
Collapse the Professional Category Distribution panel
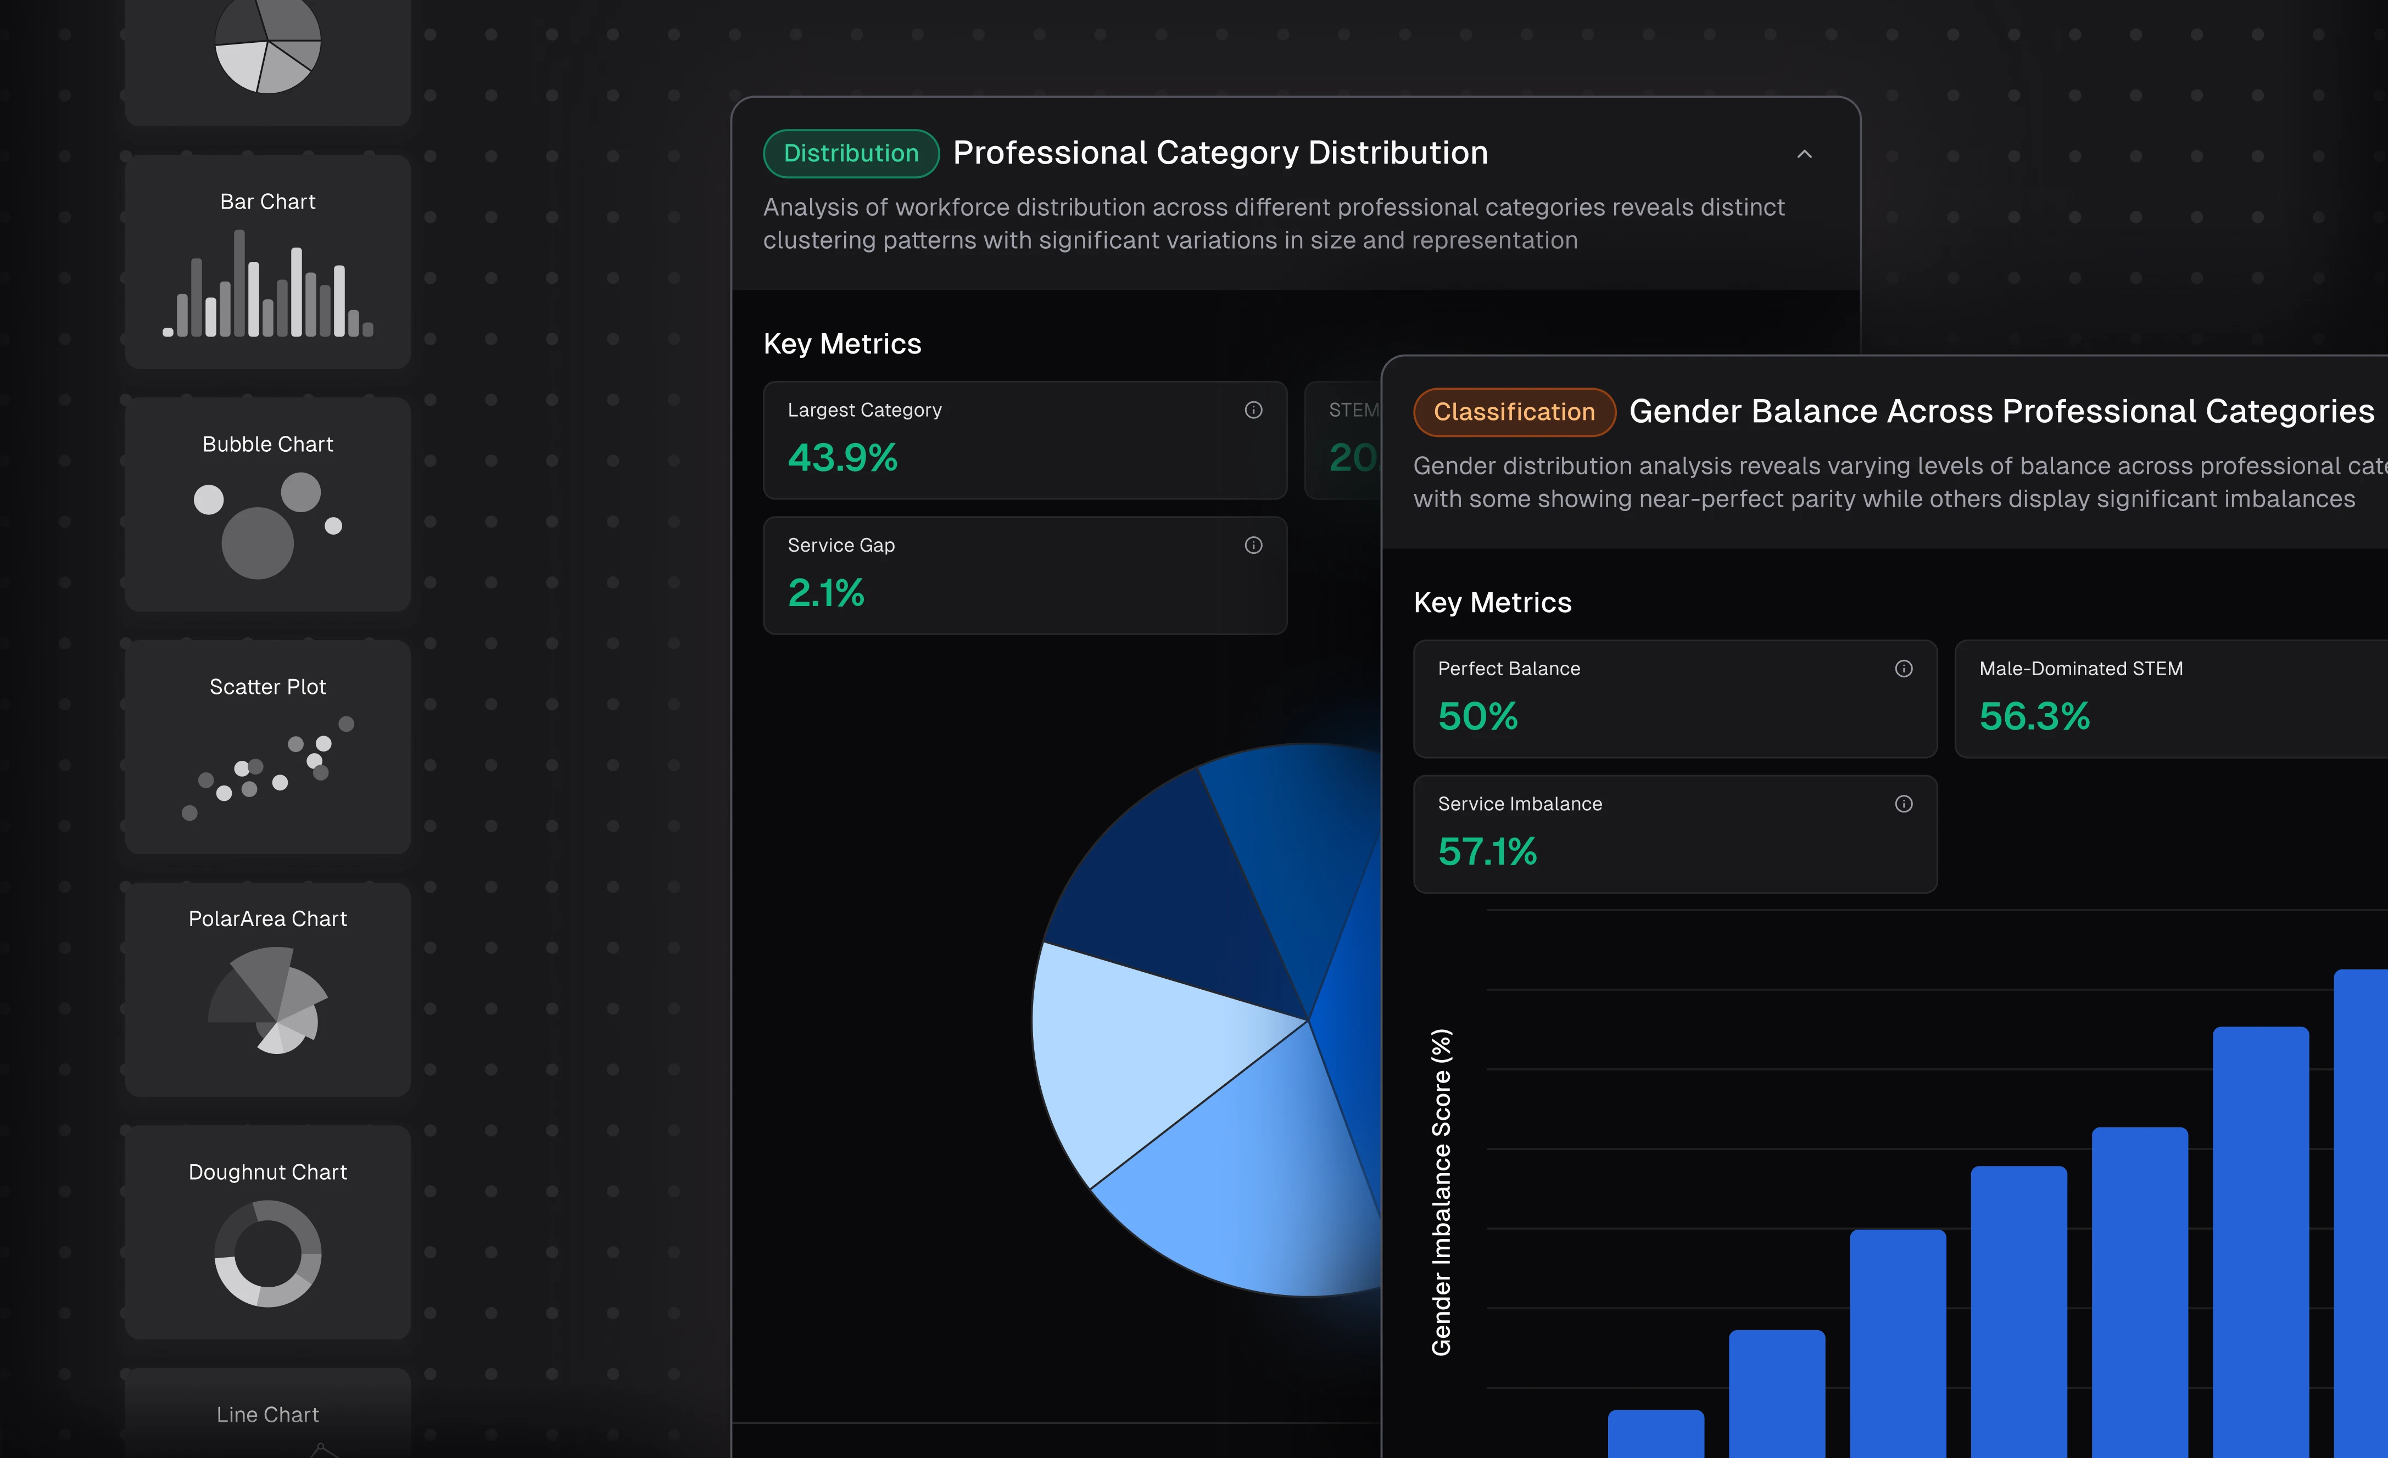point(1804,154)
